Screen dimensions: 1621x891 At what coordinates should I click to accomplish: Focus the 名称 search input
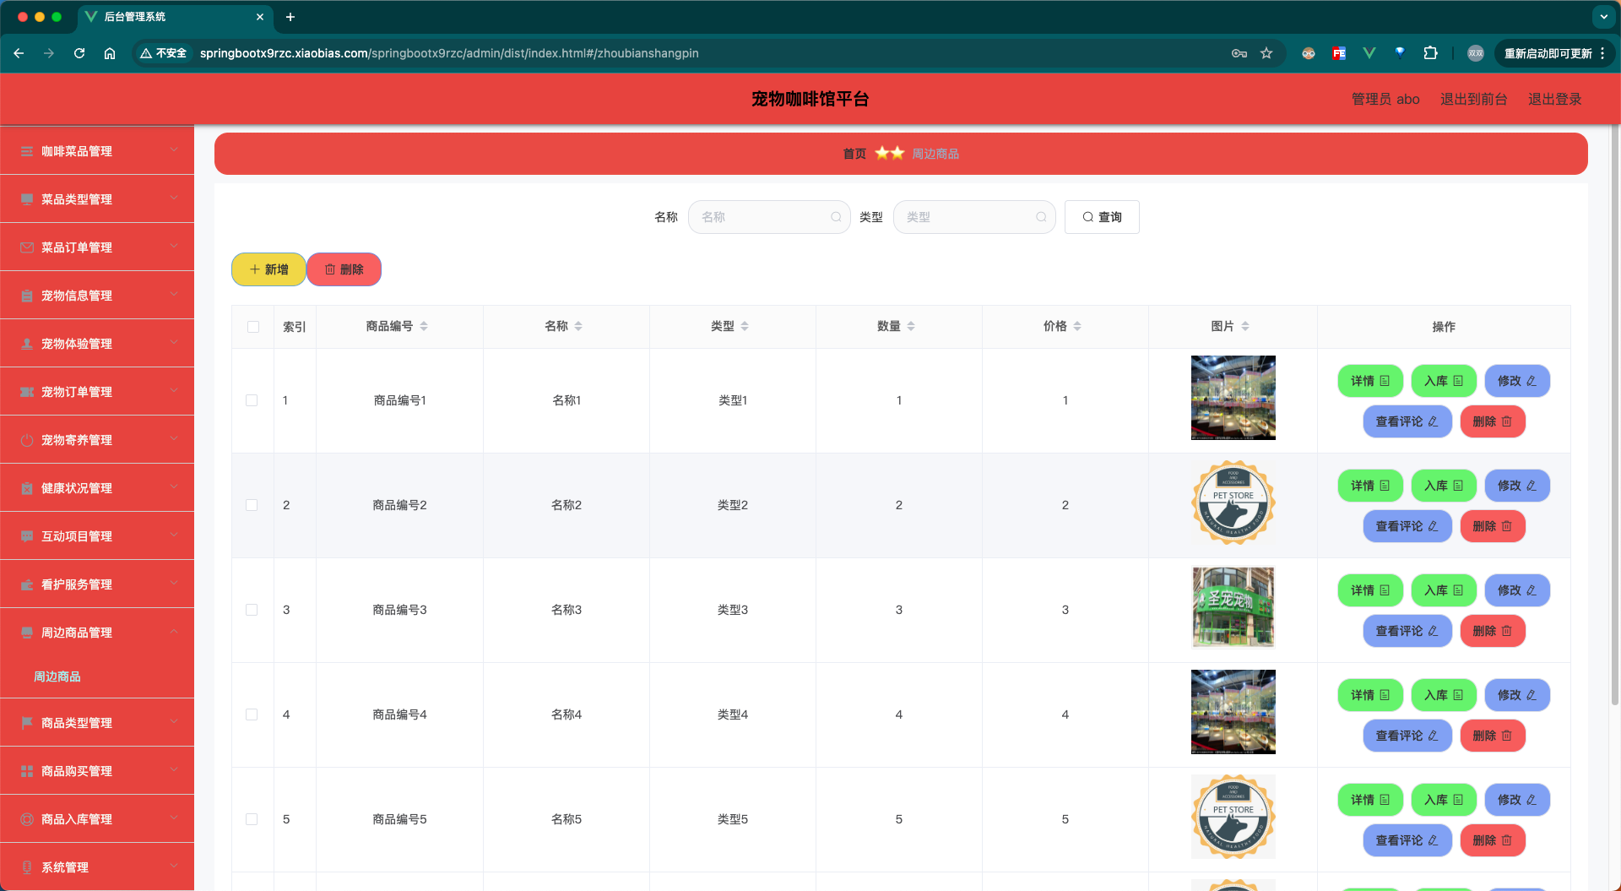click(x=769, y=217)
